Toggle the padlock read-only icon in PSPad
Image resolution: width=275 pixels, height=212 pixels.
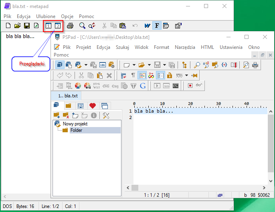pos(170,75)
